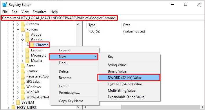Select the SRS Labs folder icon
The image size is (205, 110).
(x=23, y=82)
